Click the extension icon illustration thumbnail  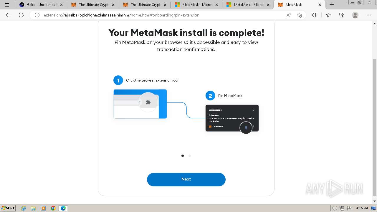[140, 104]
